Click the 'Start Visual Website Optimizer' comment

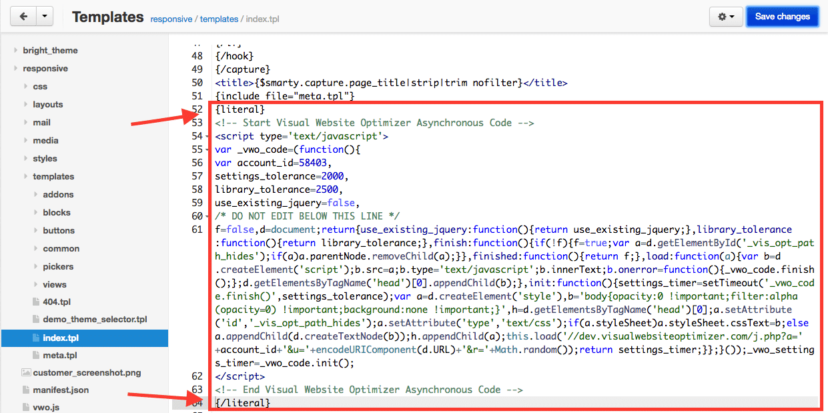pyautogui.click(x=374, y=123)
